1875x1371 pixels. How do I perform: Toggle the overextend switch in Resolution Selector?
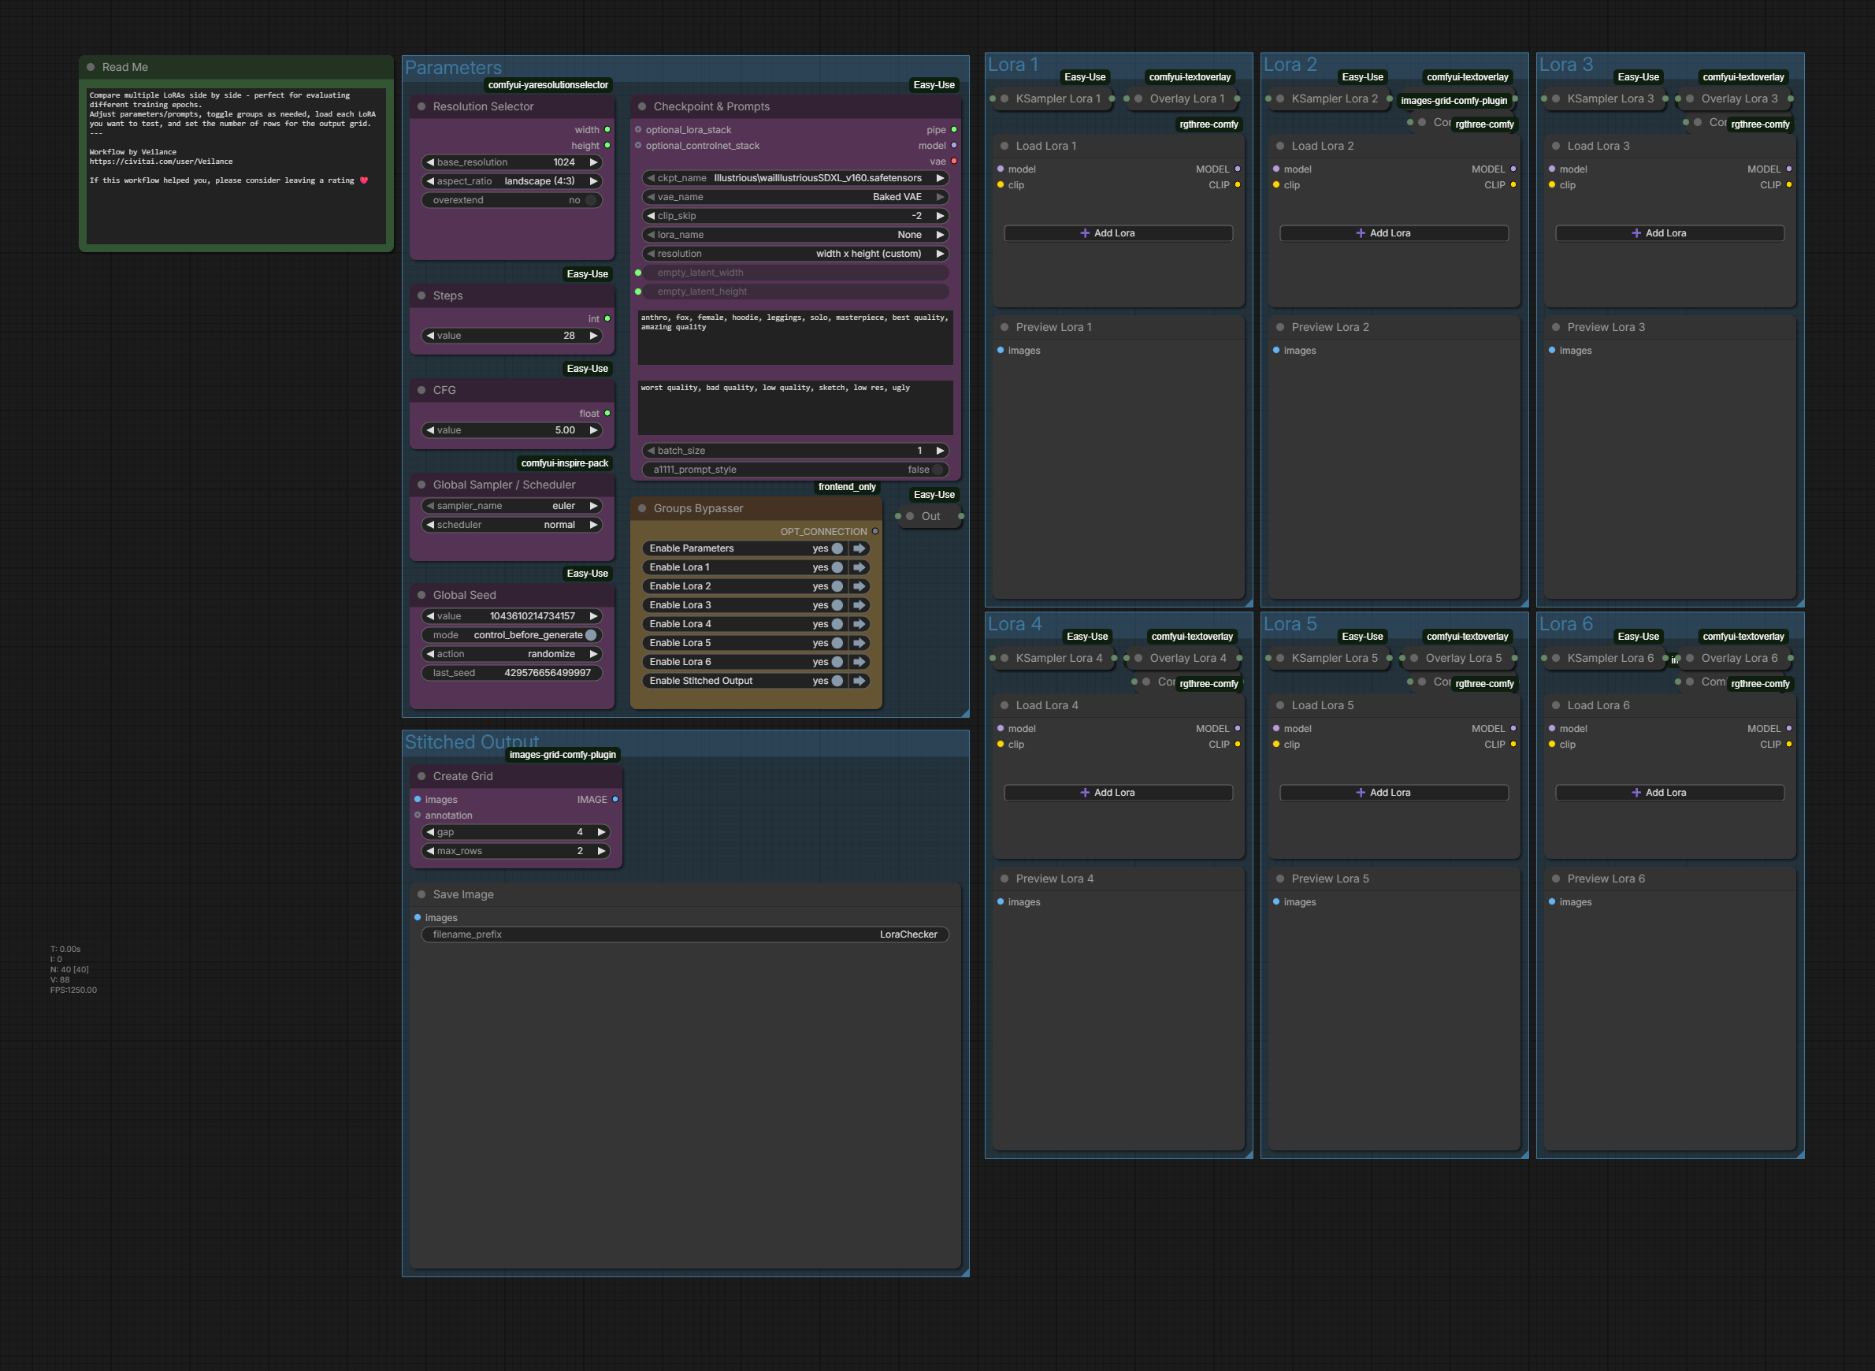(x=591, y=200)
